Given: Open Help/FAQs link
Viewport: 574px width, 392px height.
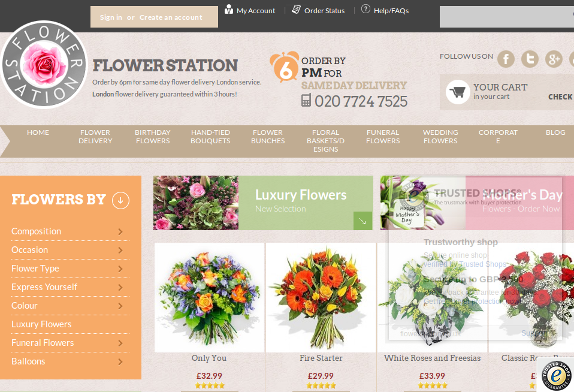Looking at the screenshot, I should pos(391,11).
